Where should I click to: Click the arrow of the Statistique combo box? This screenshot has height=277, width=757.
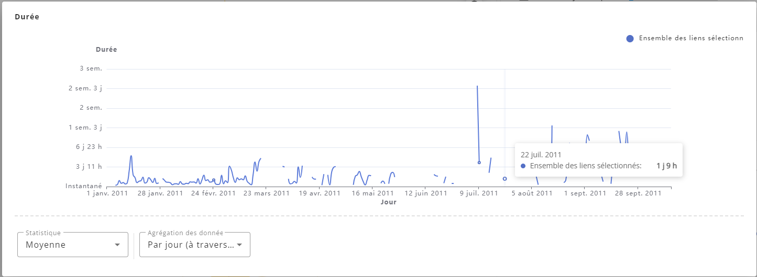[x=117, y=245]
